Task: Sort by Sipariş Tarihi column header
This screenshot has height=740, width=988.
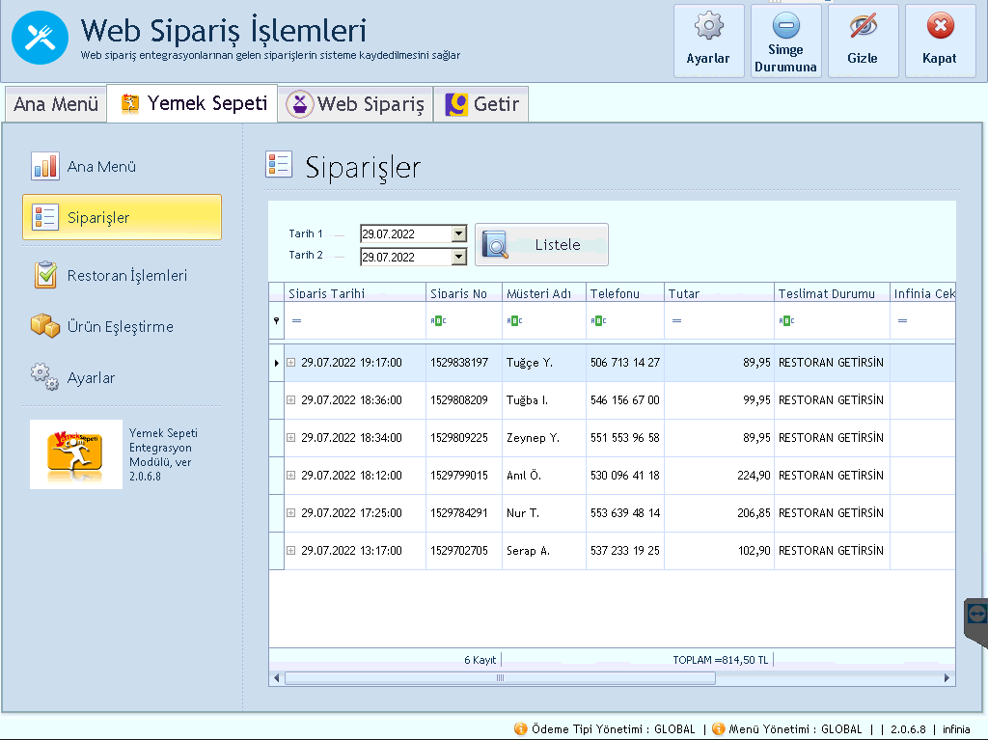Action: pyautogui.click(x=355, y=293)
